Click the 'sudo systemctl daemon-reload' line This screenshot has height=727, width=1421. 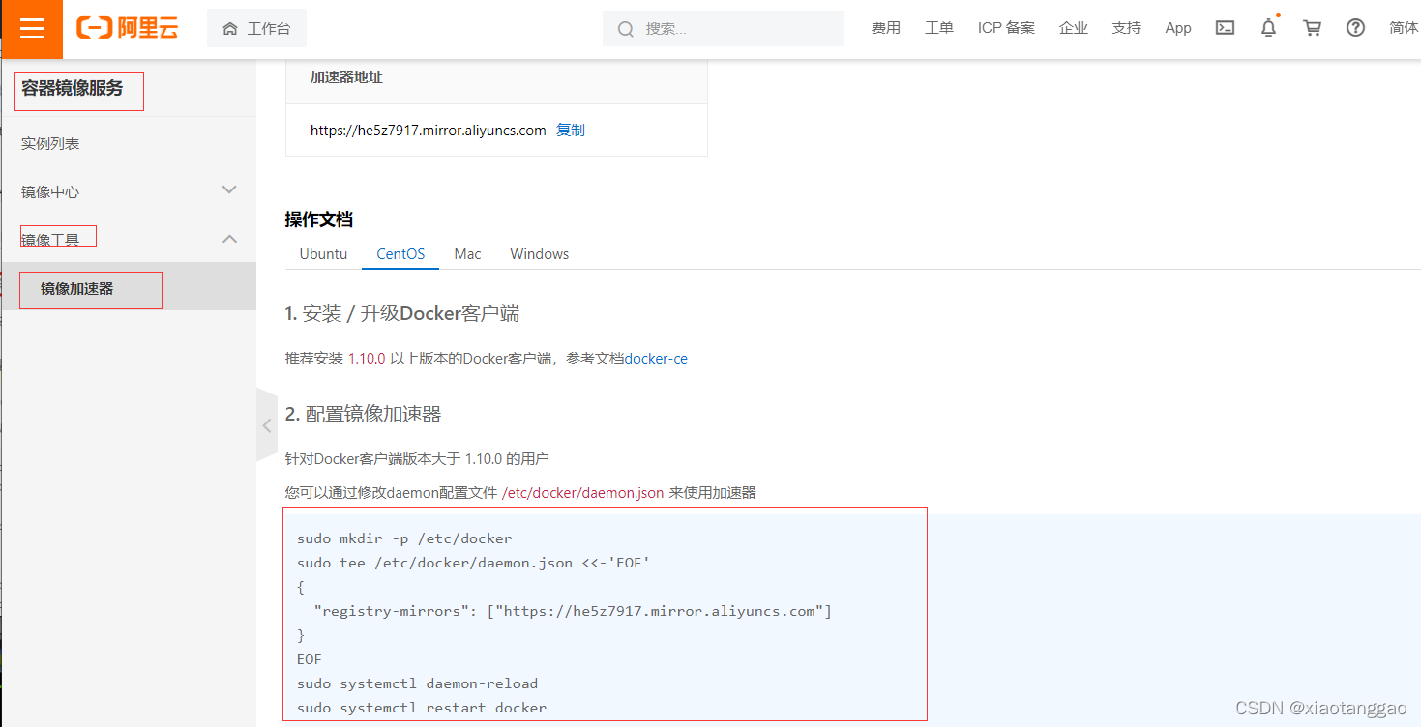pos(417,683)
